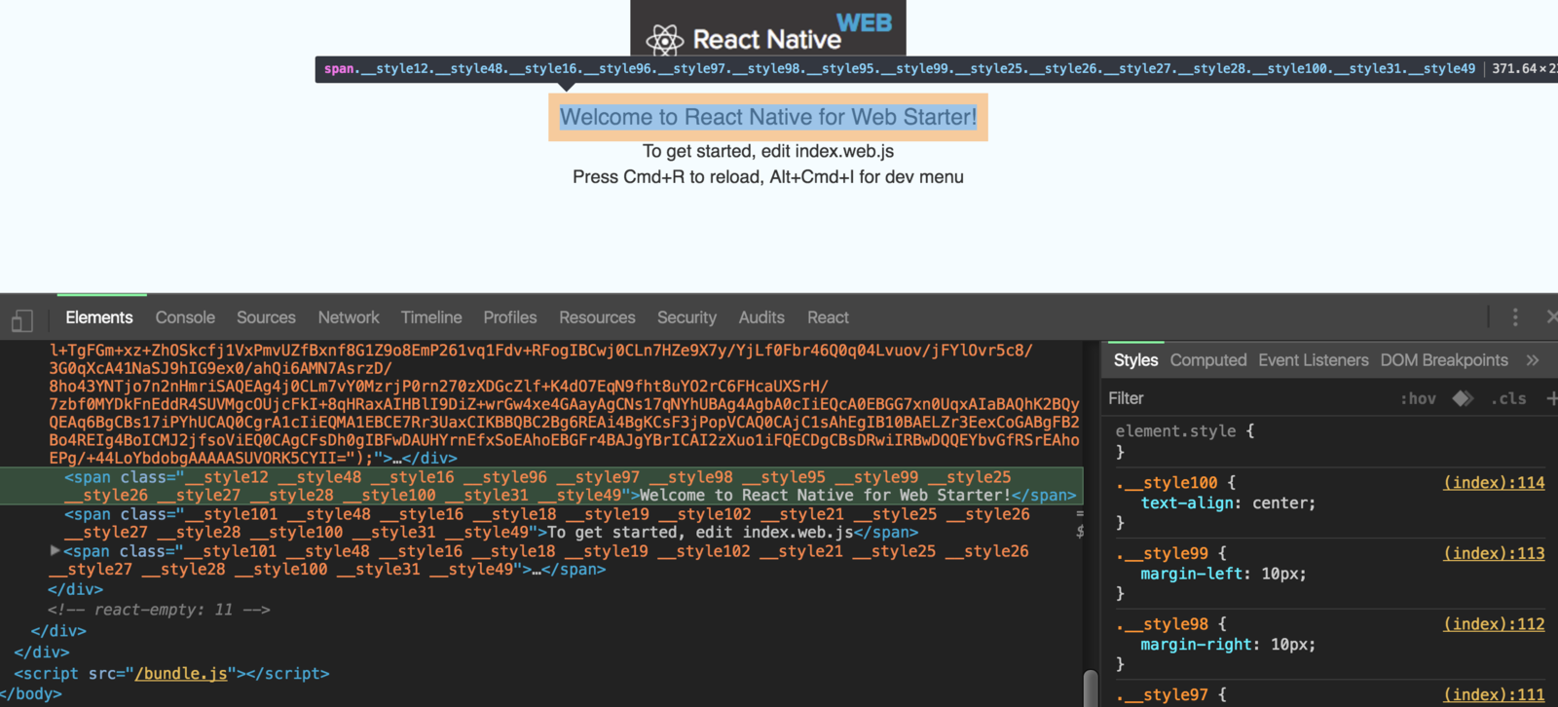Switch to the Elements tab
Viewport: 1558px width, 707px height.
click(99, 317)
